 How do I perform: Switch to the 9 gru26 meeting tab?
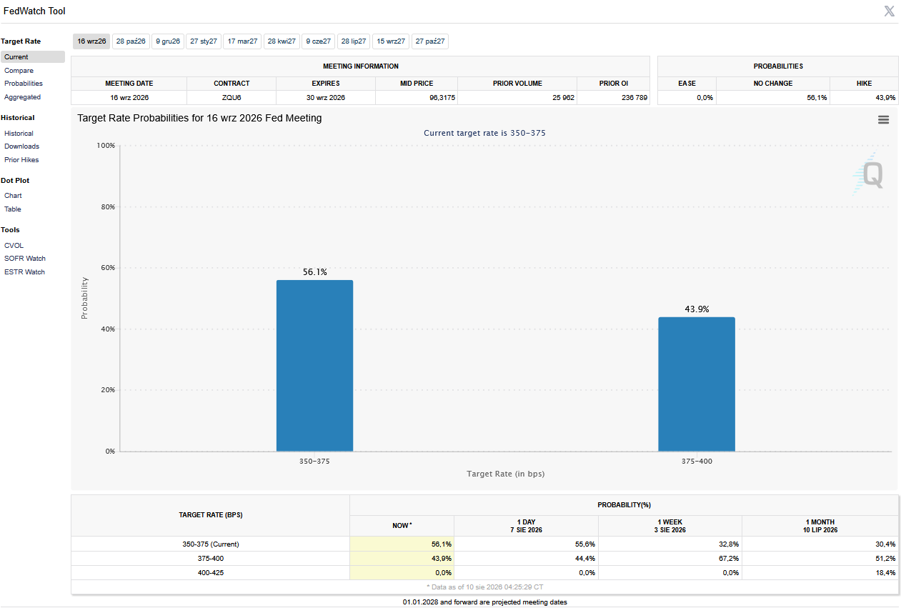point(168,41)
